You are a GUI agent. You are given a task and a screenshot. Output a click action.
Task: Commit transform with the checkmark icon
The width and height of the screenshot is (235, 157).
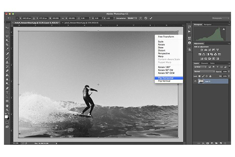click(151, 18)
